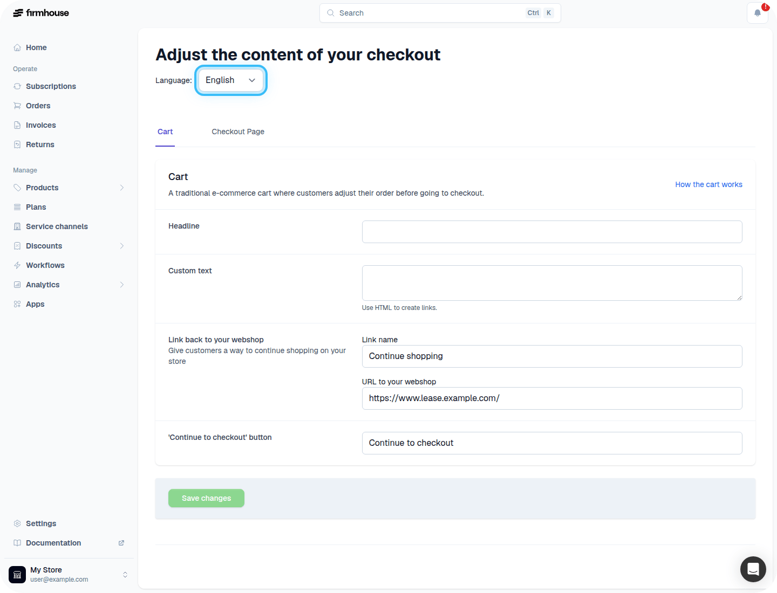Click the Continue to checkout button text field

click(x=552, y=443)
